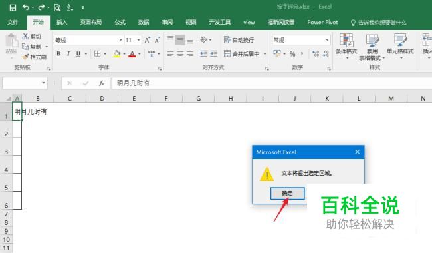This screenshot has height=253, width=432.
Task: Apply percent style
Action: 292,53
